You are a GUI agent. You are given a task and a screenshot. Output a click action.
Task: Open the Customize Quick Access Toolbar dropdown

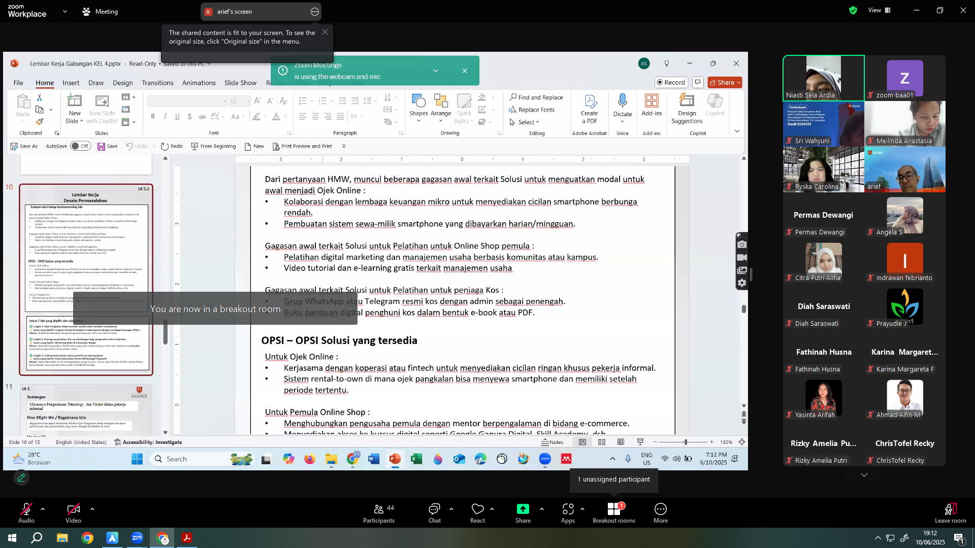point(344,146)
